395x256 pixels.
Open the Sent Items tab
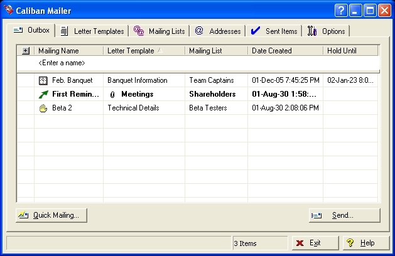274,31
